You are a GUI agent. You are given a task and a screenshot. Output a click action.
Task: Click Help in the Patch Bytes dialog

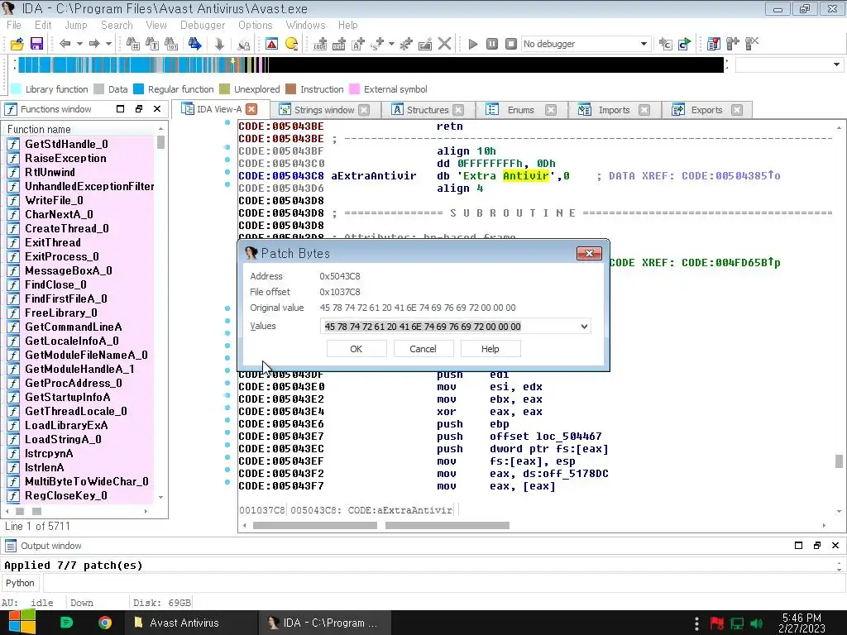[x=490, y=349]
